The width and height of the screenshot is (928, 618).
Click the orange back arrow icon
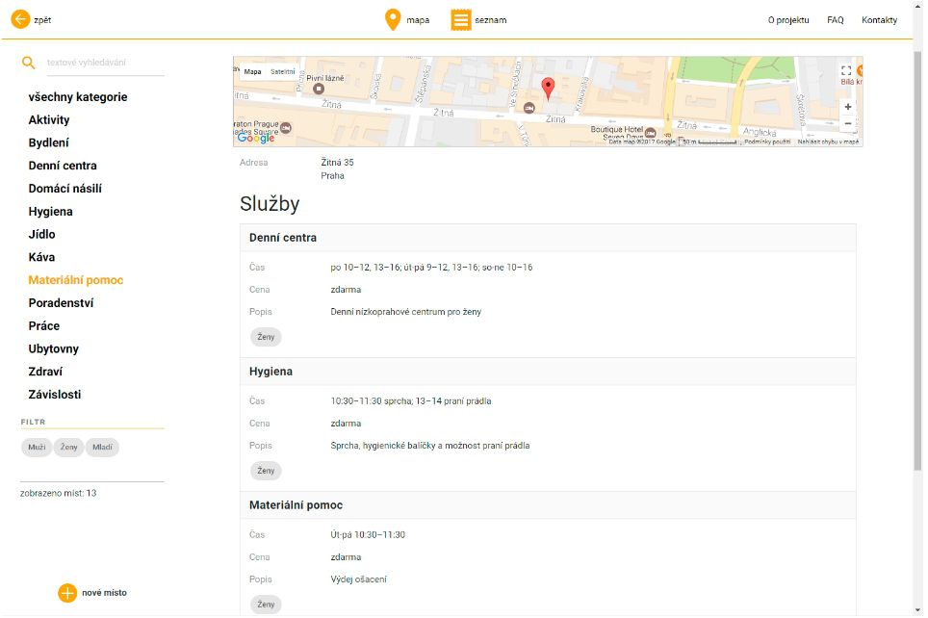[x=20, y=19]
